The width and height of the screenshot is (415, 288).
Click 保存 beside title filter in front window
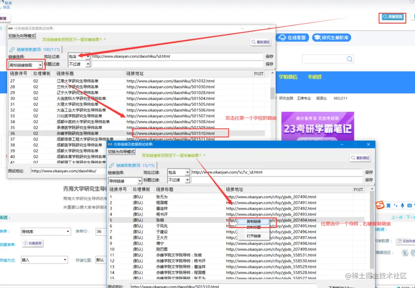(x=369, y=180)
